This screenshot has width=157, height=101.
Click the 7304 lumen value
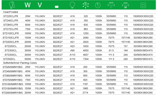click(x=86, y=59)
